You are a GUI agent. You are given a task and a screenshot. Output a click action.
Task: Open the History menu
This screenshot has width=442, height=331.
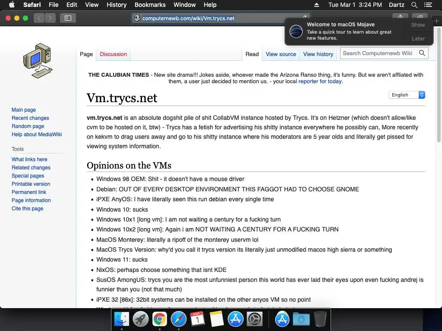point(117,5)
